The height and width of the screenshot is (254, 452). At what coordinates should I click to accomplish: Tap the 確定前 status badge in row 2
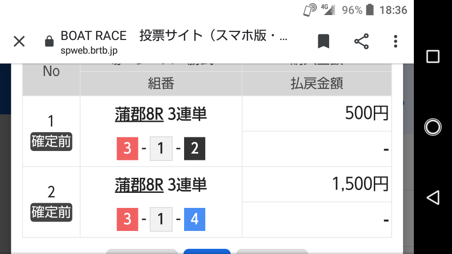pos(51,212)
